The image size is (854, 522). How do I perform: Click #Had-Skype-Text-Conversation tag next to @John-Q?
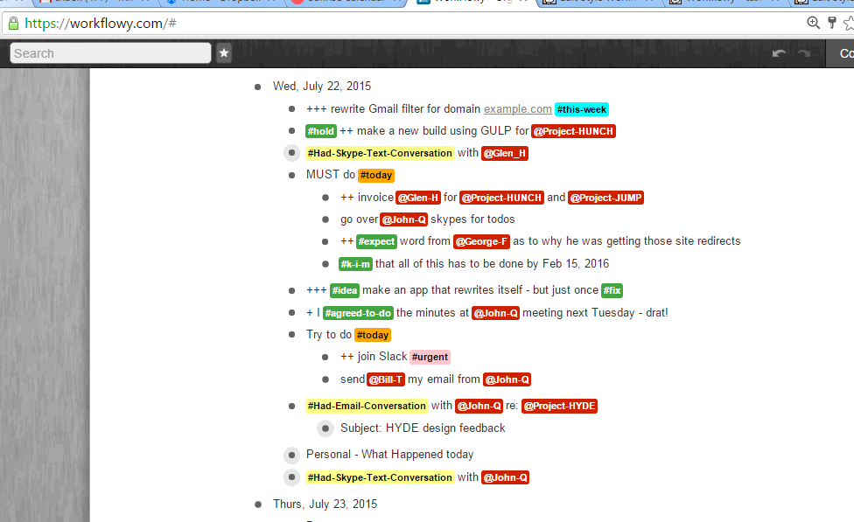[x=380, y=478]
